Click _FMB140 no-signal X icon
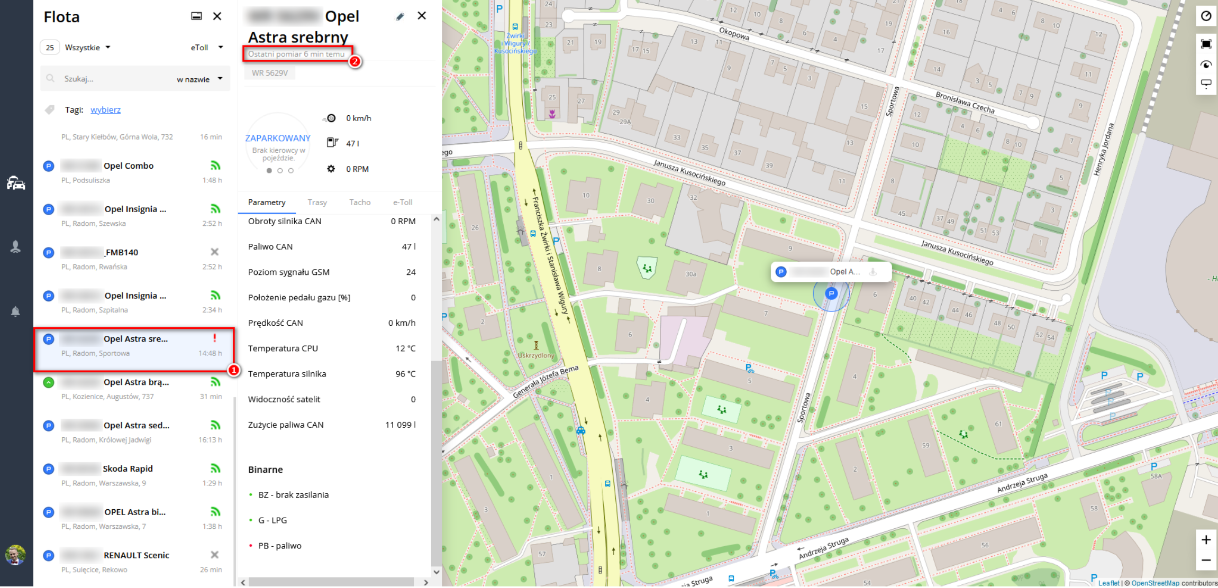The height and width of the screenshot is (588, 1218). click(x=214, y=252)
